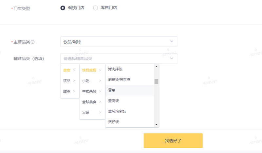Click the chevron arrow next to 火锅
The height and width of the screenshot is (153, 262).
tap(100, 112)
